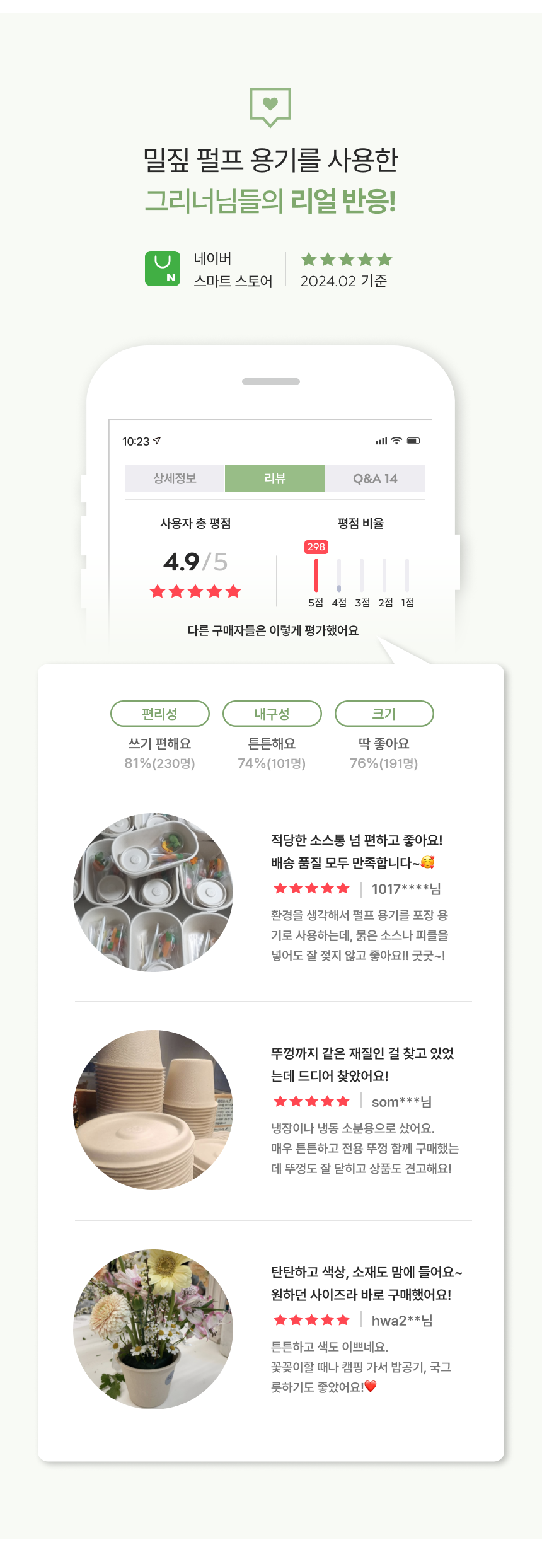The image size is (542, 1557).
Task: Click the battery status icon
Action: (x=413, y=441)
